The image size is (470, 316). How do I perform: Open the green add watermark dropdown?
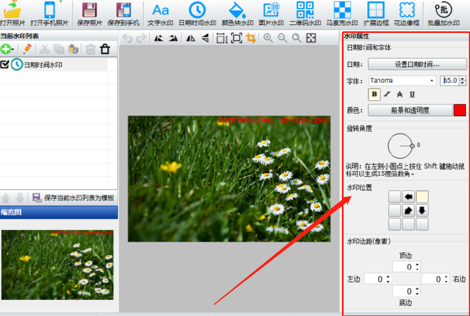point(7,49)
